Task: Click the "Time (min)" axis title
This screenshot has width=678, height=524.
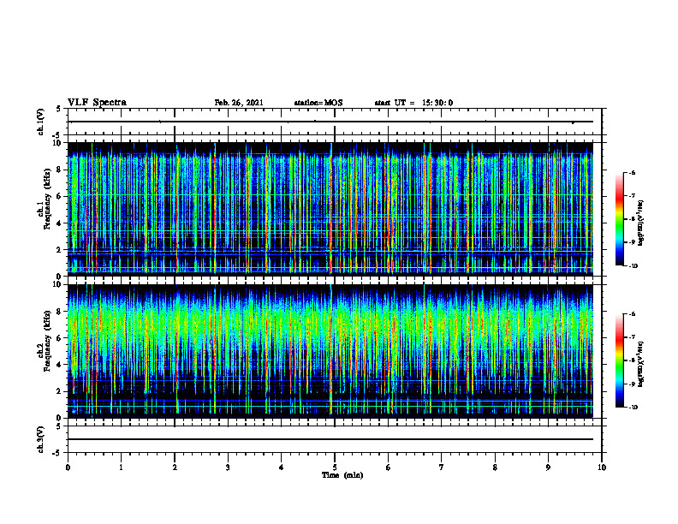Action: 342,475
